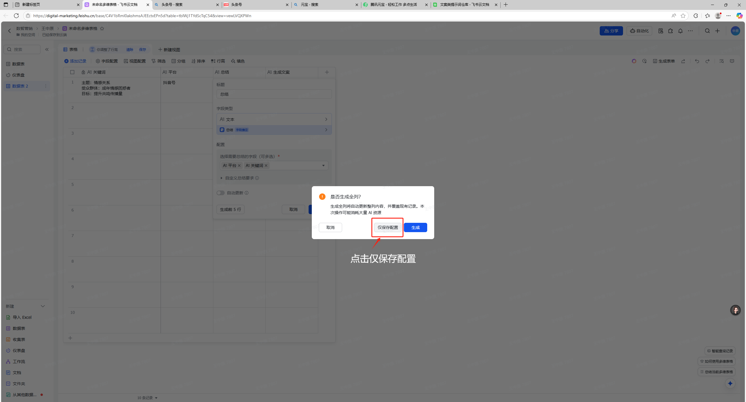Open the floating AI sparkle assistant icon
Viewport: 746px width, 402px height.
[730, 383]
